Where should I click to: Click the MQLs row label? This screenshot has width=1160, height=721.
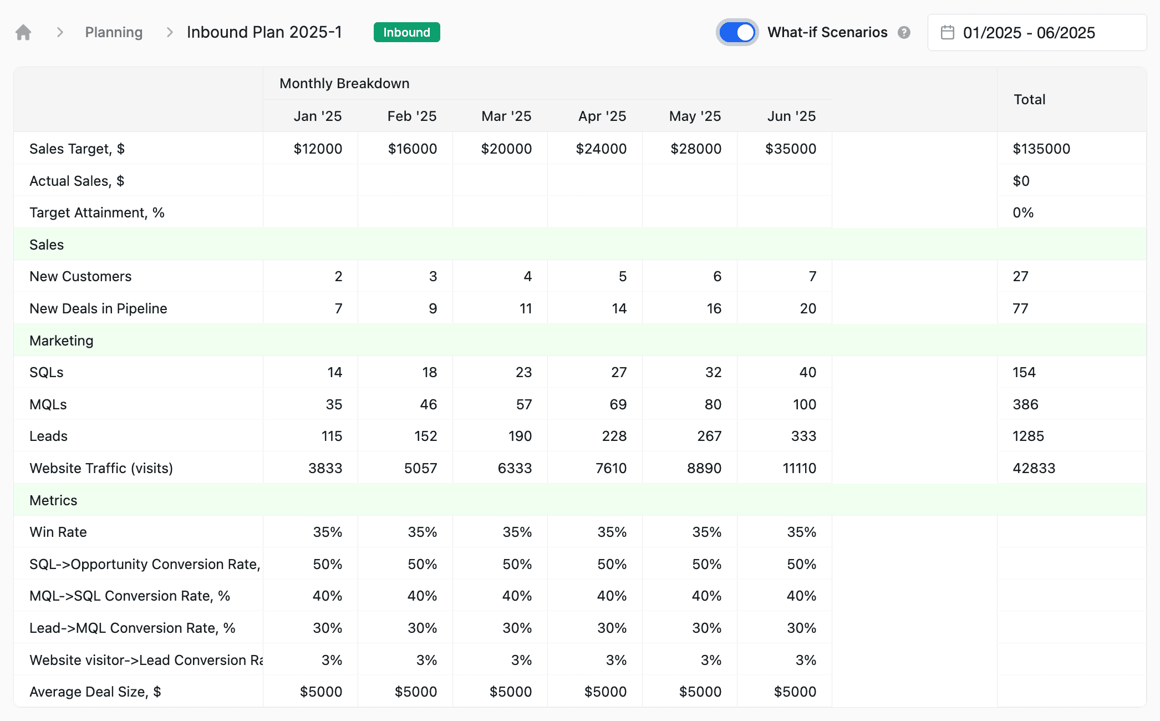click(x=48, y=404)
